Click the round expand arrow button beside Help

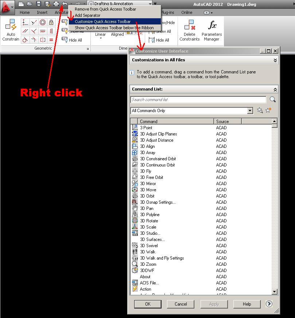[269, 304]
